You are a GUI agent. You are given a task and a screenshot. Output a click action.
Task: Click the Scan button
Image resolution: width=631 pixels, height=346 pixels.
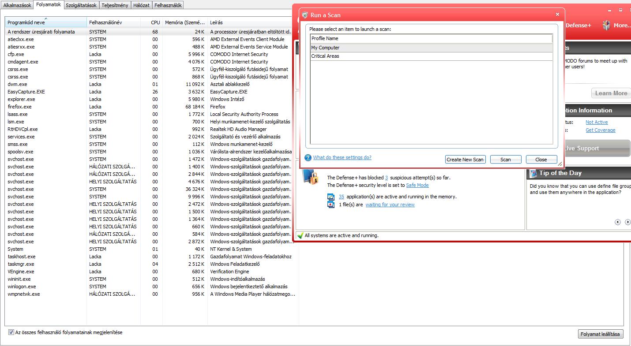tap(506, 160)
